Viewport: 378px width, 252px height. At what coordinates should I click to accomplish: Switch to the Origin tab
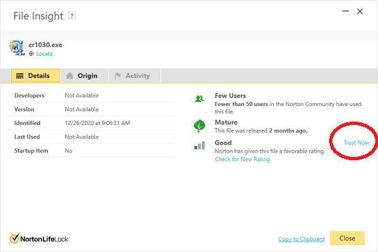click(x=84, y=75)
